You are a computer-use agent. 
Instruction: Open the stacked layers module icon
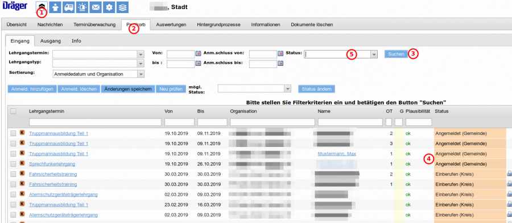[122, 7]
